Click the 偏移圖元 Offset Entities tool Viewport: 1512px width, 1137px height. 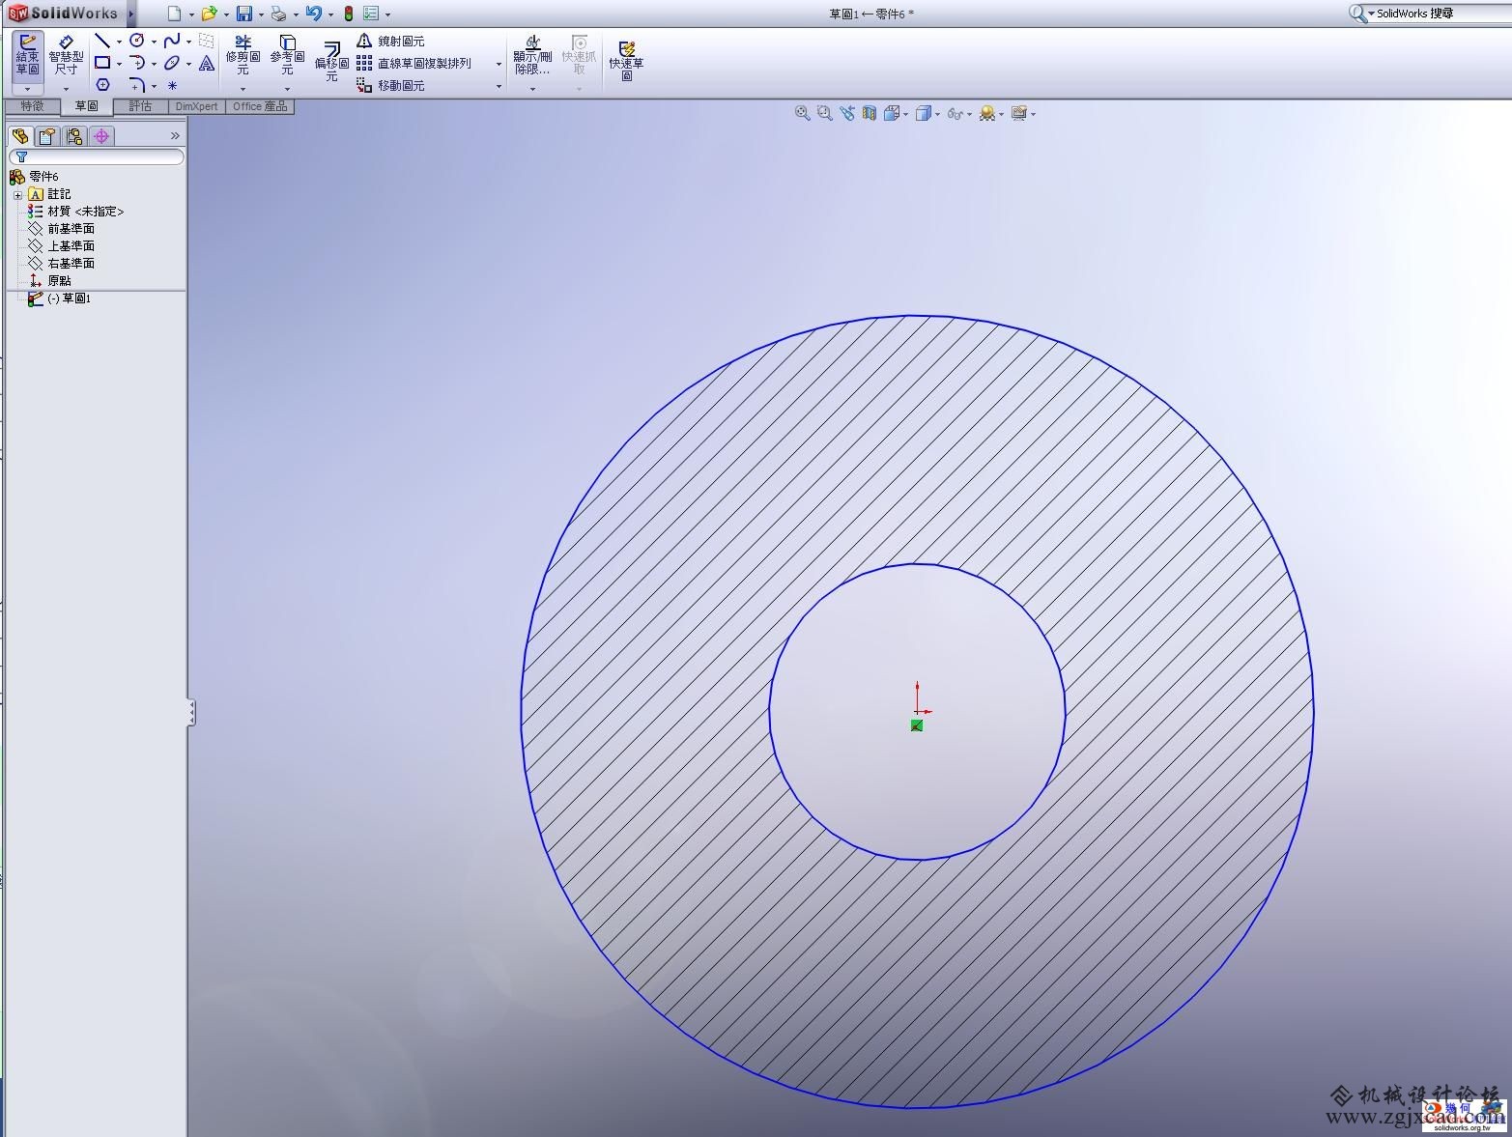(x=331, y=61)
